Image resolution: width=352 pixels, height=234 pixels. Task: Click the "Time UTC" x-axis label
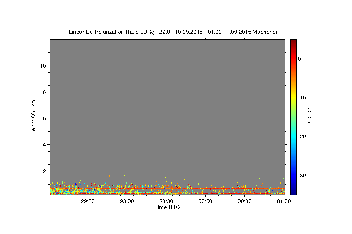(167, 207)
